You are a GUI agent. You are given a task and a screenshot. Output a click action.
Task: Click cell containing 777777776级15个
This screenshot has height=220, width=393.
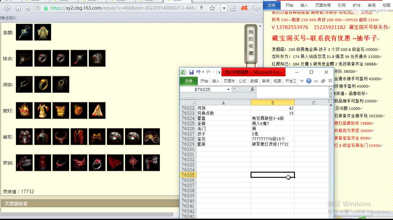273,139
